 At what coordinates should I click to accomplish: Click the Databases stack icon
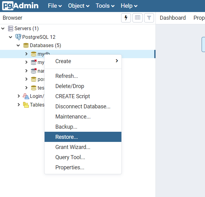coord(26,46)
